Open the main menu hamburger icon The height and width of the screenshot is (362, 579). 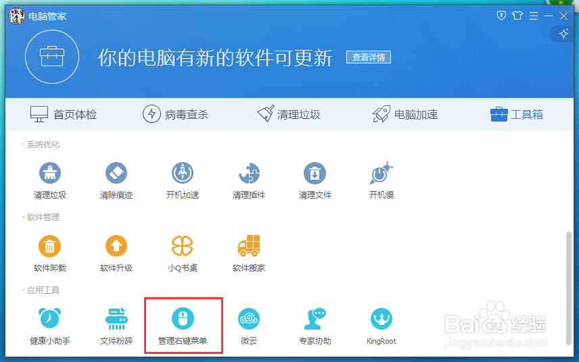(x=534, y=16)
